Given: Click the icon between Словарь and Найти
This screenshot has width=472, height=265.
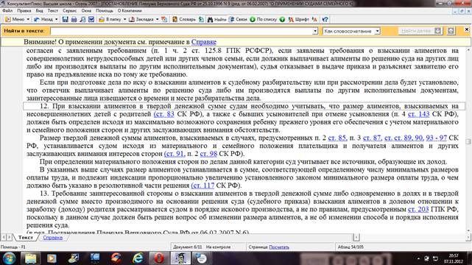Looking at the screenshot, I should 201,19.
